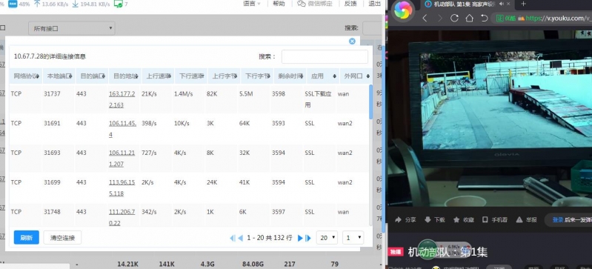Screen dimensions: 592x269
Task: Click the 清空连接 button
Action: 62,238
